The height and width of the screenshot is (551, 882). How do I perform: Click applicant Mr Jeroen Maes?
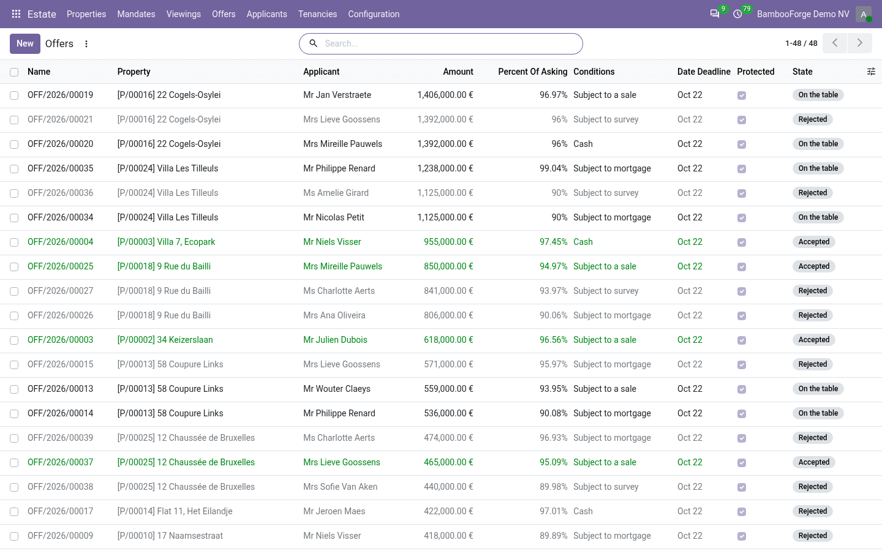click(x=334, y=511)
